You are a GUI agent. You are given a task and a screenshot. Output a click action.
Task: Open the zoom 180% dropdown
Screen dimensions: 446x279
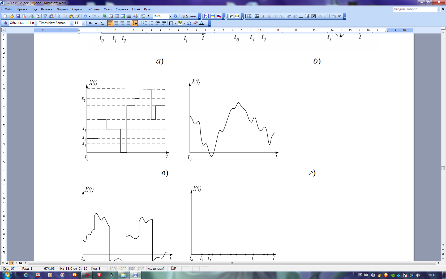tap(170, 16)
